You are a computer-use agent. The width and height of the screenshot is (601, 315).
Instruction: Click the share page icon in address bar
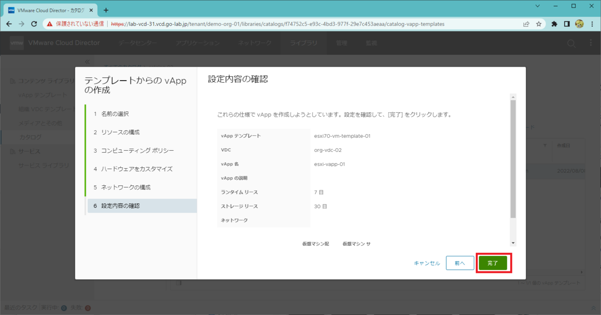coord(526,24)
